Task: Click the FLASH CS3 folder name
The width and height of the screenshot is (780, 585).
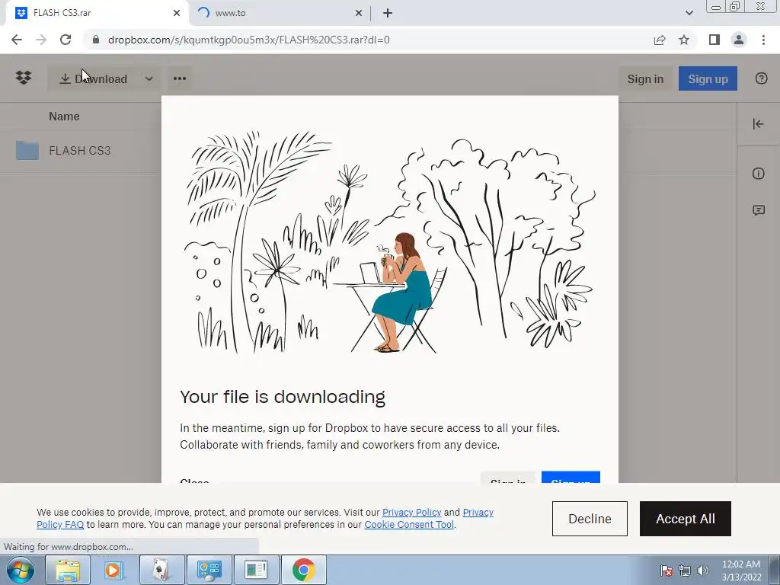Action: click(79, 150)
